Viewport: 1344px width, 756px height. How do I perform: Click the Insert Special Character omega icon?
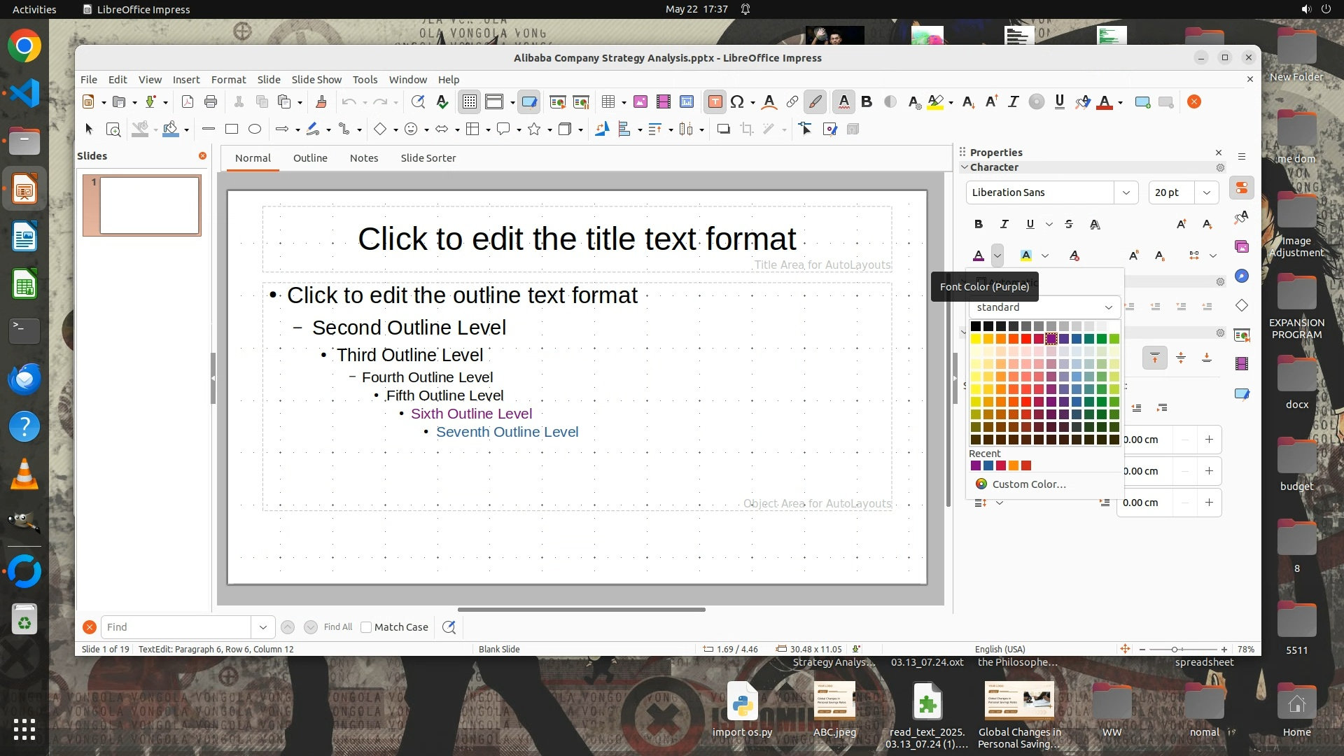coord(737,102)
